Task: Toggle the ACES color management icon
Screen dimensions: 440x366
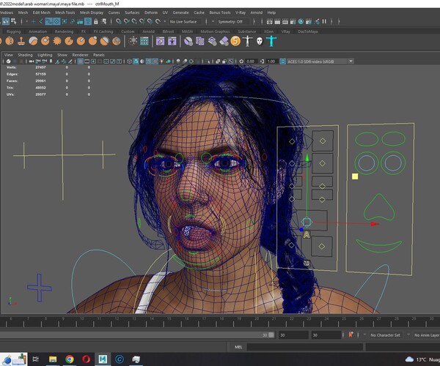Action: pos(283,61)
